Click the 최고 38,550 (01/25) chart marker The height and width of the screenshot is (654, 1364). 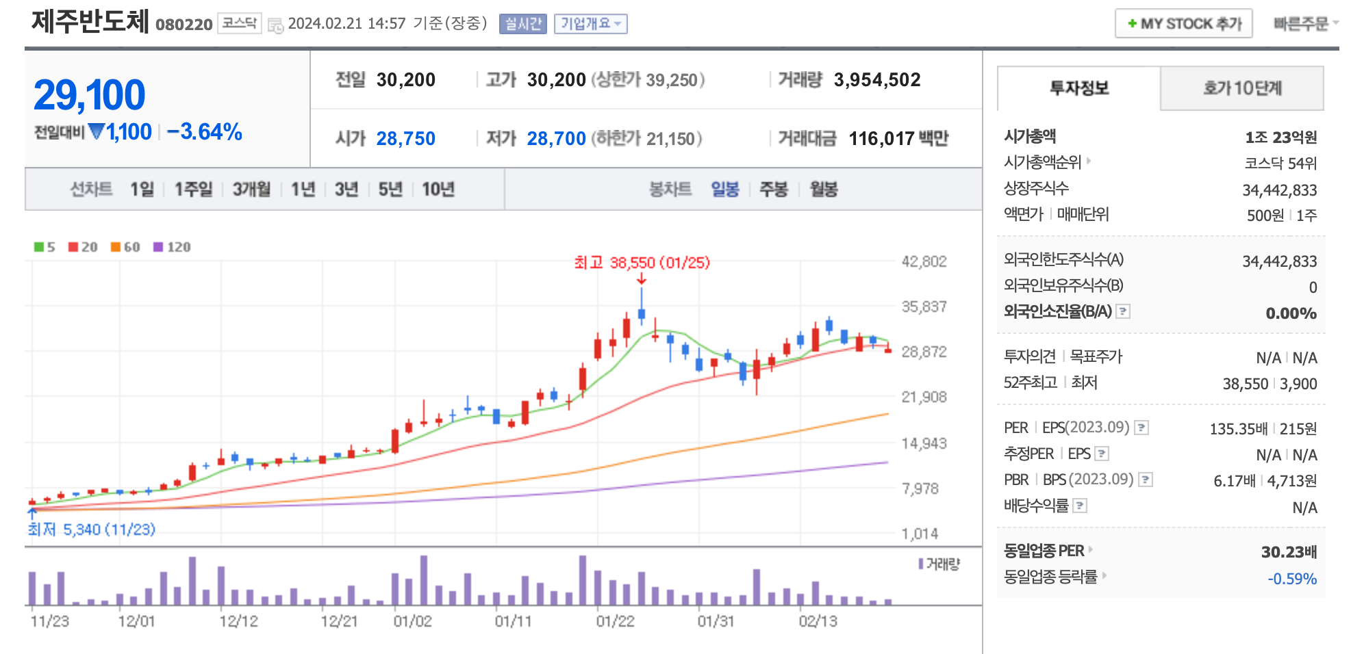[x=642, y=262]
